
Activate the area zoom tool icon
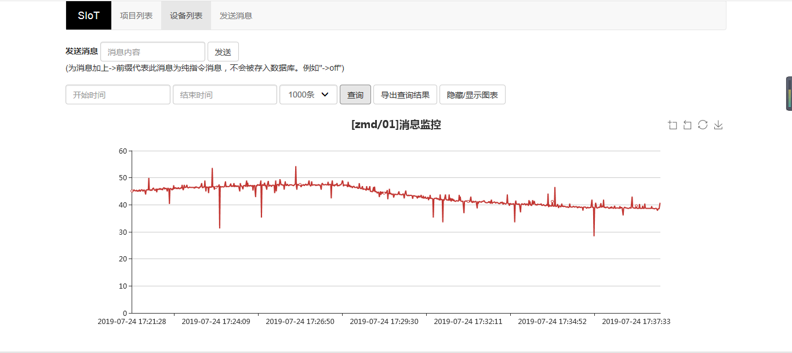click(673, 125)
